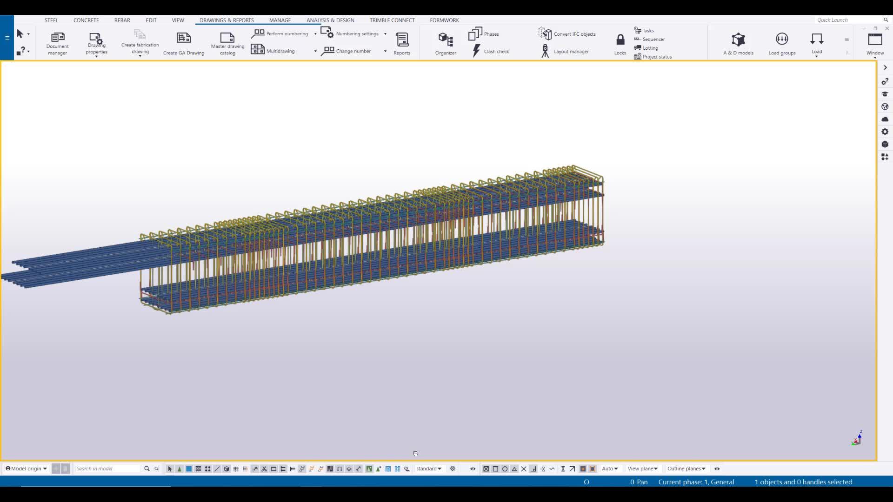
Task: Open the standard selection filter dropdown
Action: point(428,469)
